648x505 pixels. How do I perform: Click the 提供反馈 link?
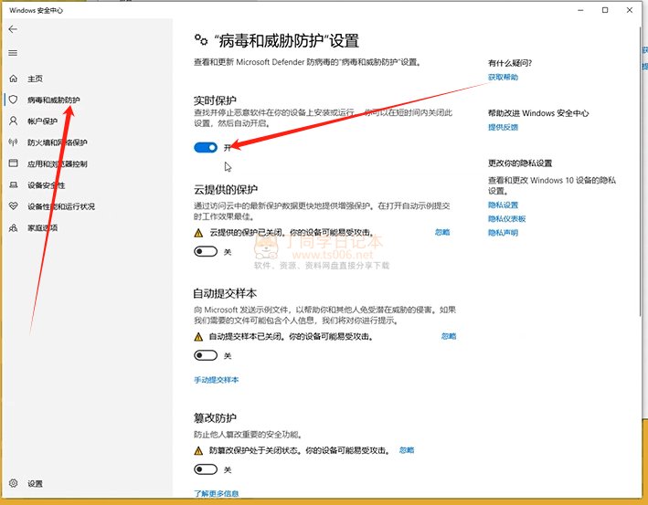tap(503, 127)
